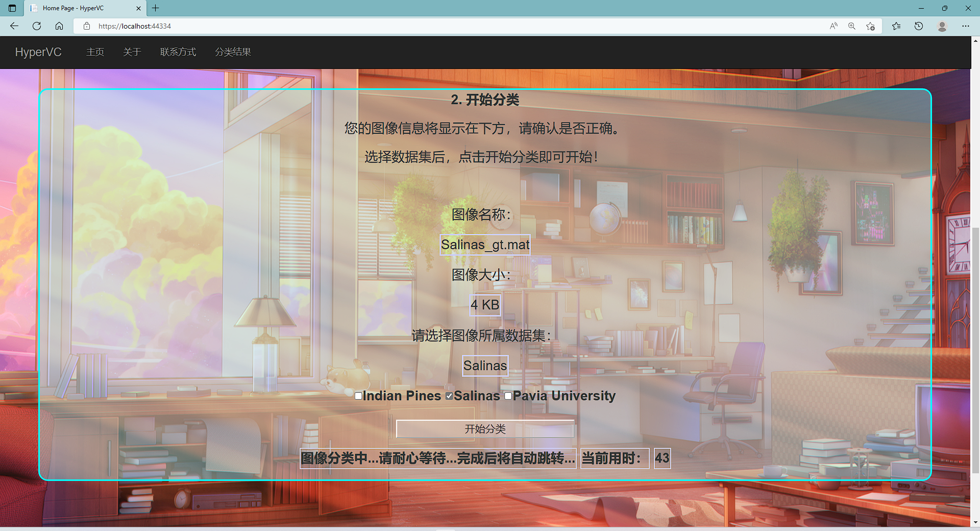
Task: Uncheck the Salinas dataset checkbox
Action: click(x=449, y=396)
